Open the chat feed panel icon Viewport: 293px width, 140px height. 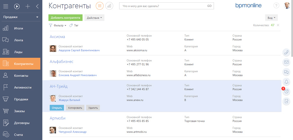[x=286, y=72]
